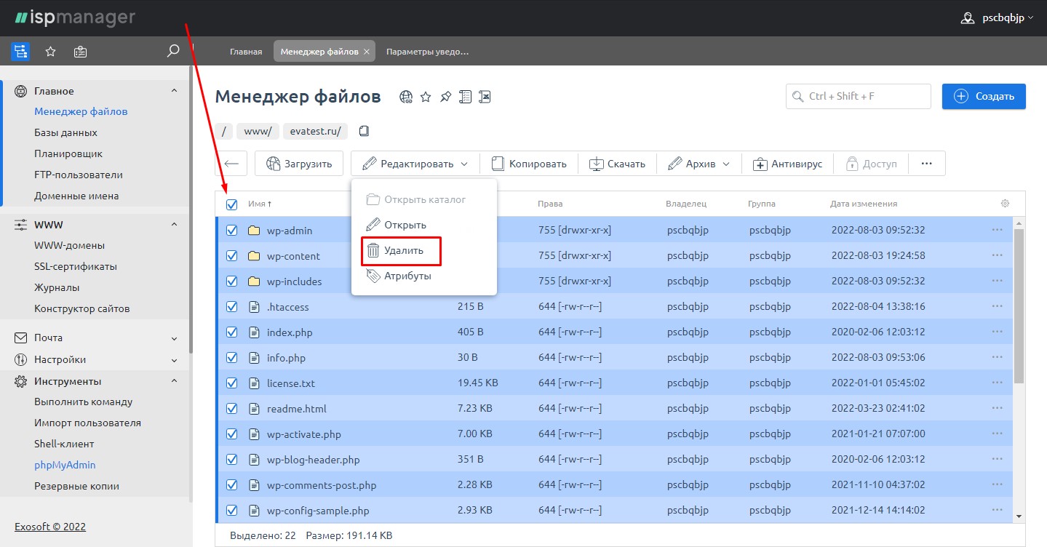Open the recent pages icon in sidebar

(81, 52)
